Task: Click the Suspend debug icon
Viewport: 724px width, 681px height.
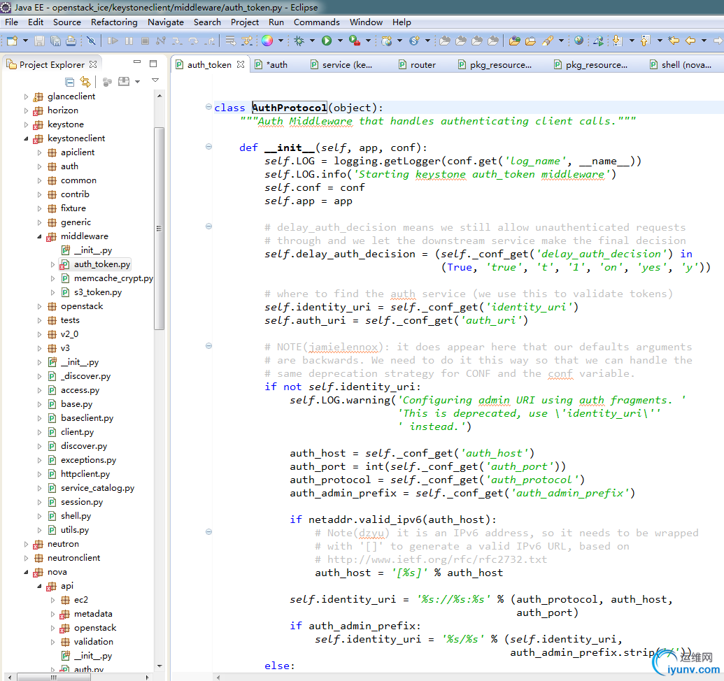Action: (129, 41)
